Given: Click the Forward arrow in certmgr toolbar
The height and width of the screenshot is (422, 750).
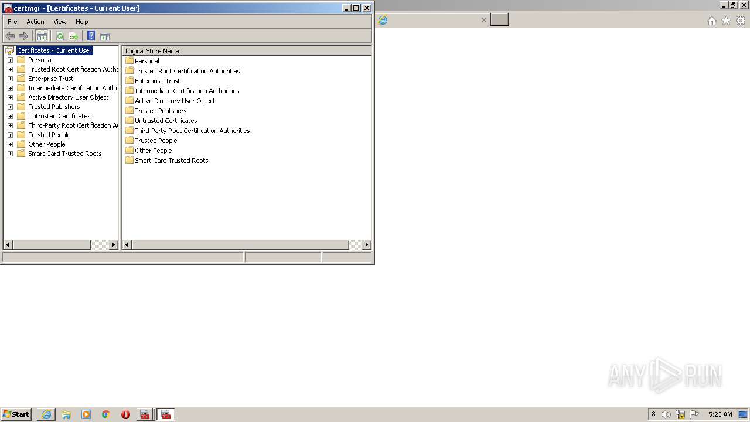Looking at the screenshot, I should click(x=23, y=36).
